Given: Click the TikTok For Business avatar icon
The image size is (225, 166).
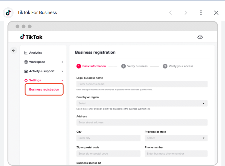Looking at the screenshot, I should [8, 13].
